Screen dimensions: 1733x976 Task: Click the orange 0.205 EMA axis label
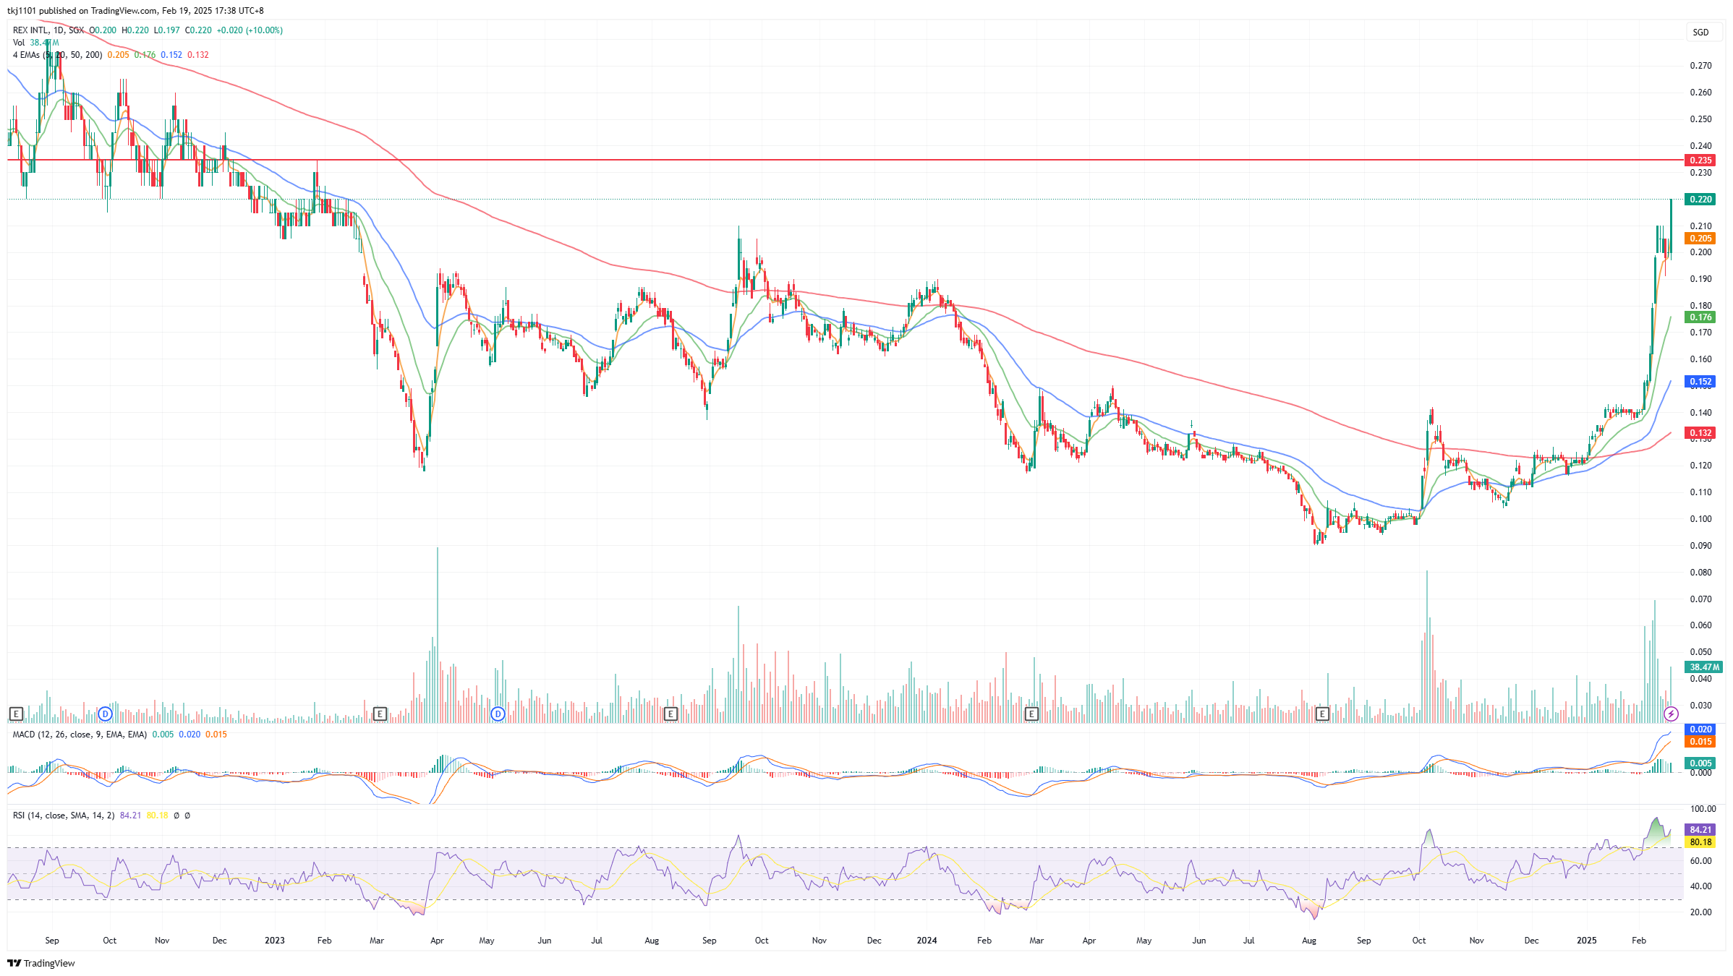click(x=1700, y=239)
